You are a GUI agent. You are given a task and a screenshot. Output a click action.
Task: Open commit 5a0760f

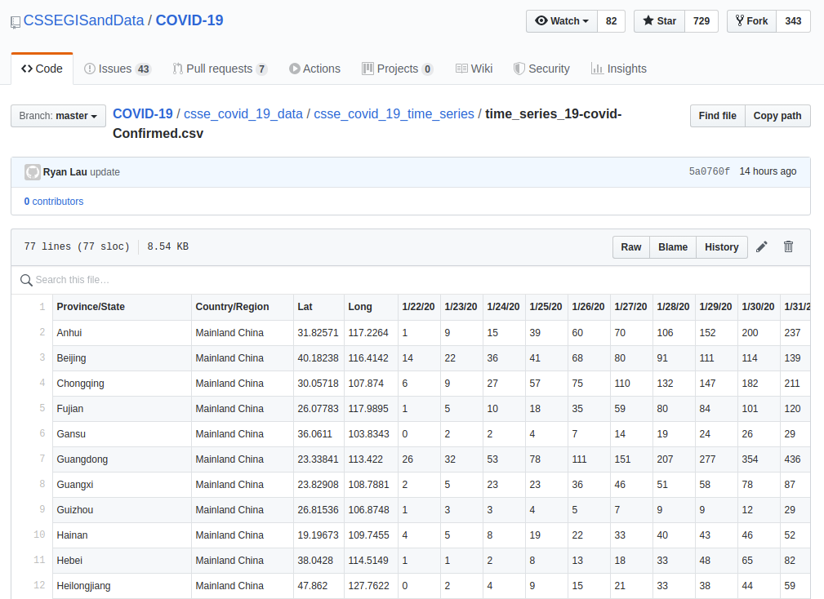pos(710,171)
